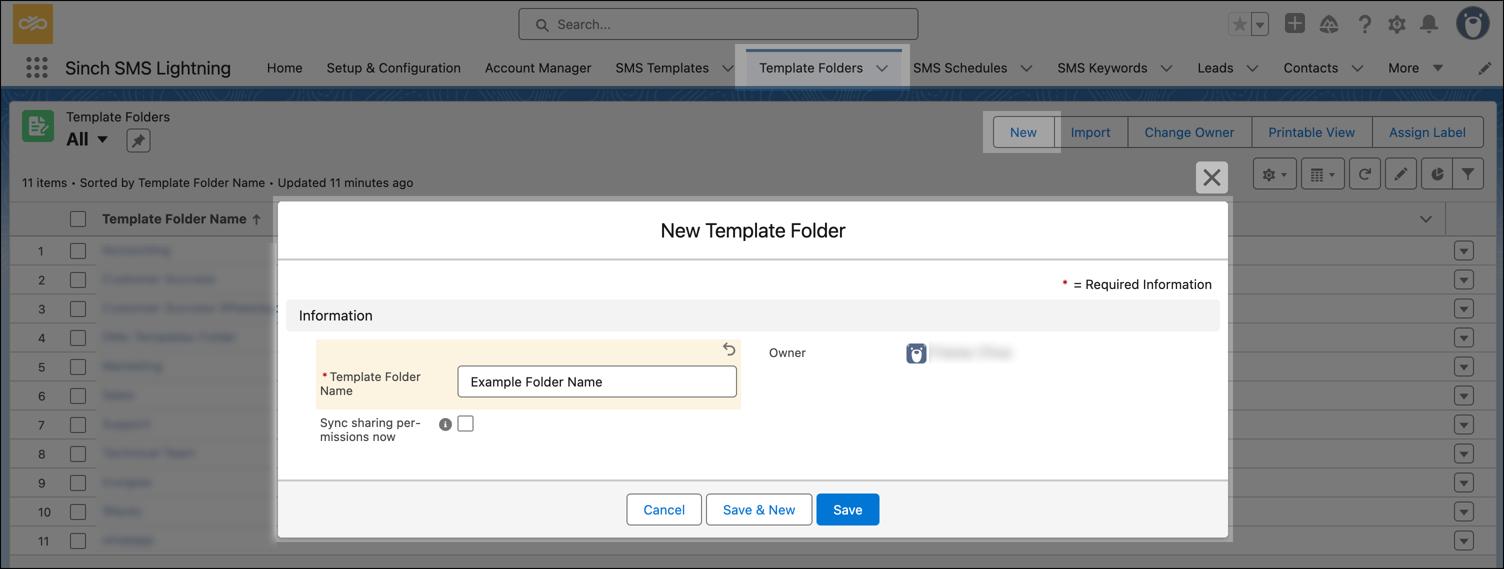1504x569 pixels.
Task: Save the new template folder
Action: 848,509
